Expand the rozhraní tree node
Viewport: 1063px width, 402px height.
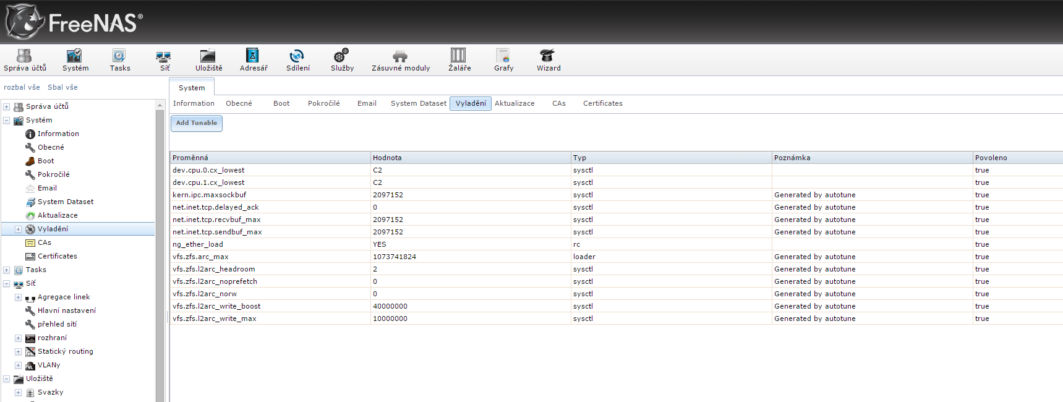[19, 338]
